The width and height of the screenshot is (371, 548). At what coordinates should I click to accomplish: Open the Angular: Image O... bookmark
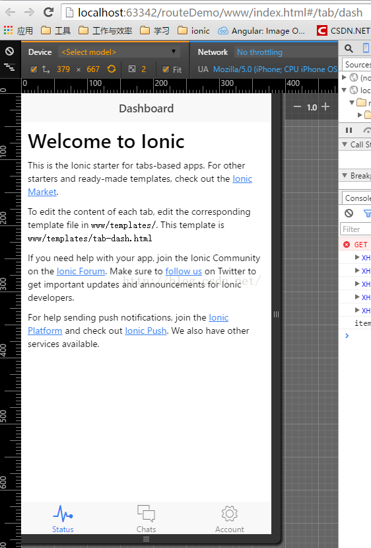click(x=261, y=31)
